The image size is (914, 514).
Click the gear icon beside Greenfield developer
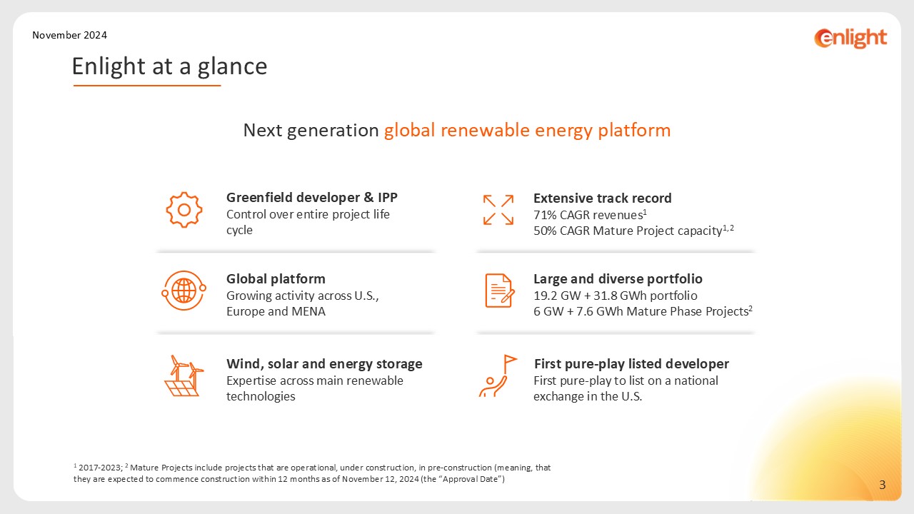coord(184,210)
